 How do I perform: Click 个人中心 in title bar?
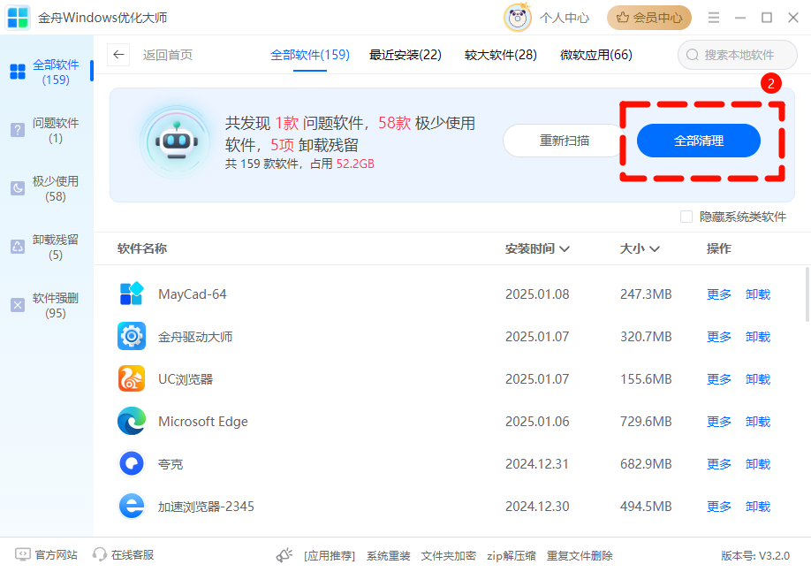tap(565, 18)
